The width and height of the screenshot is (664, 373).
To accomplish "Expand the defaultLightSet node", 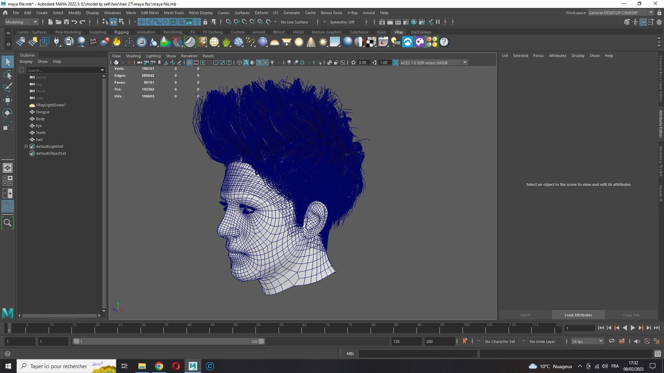I will 26,146.
